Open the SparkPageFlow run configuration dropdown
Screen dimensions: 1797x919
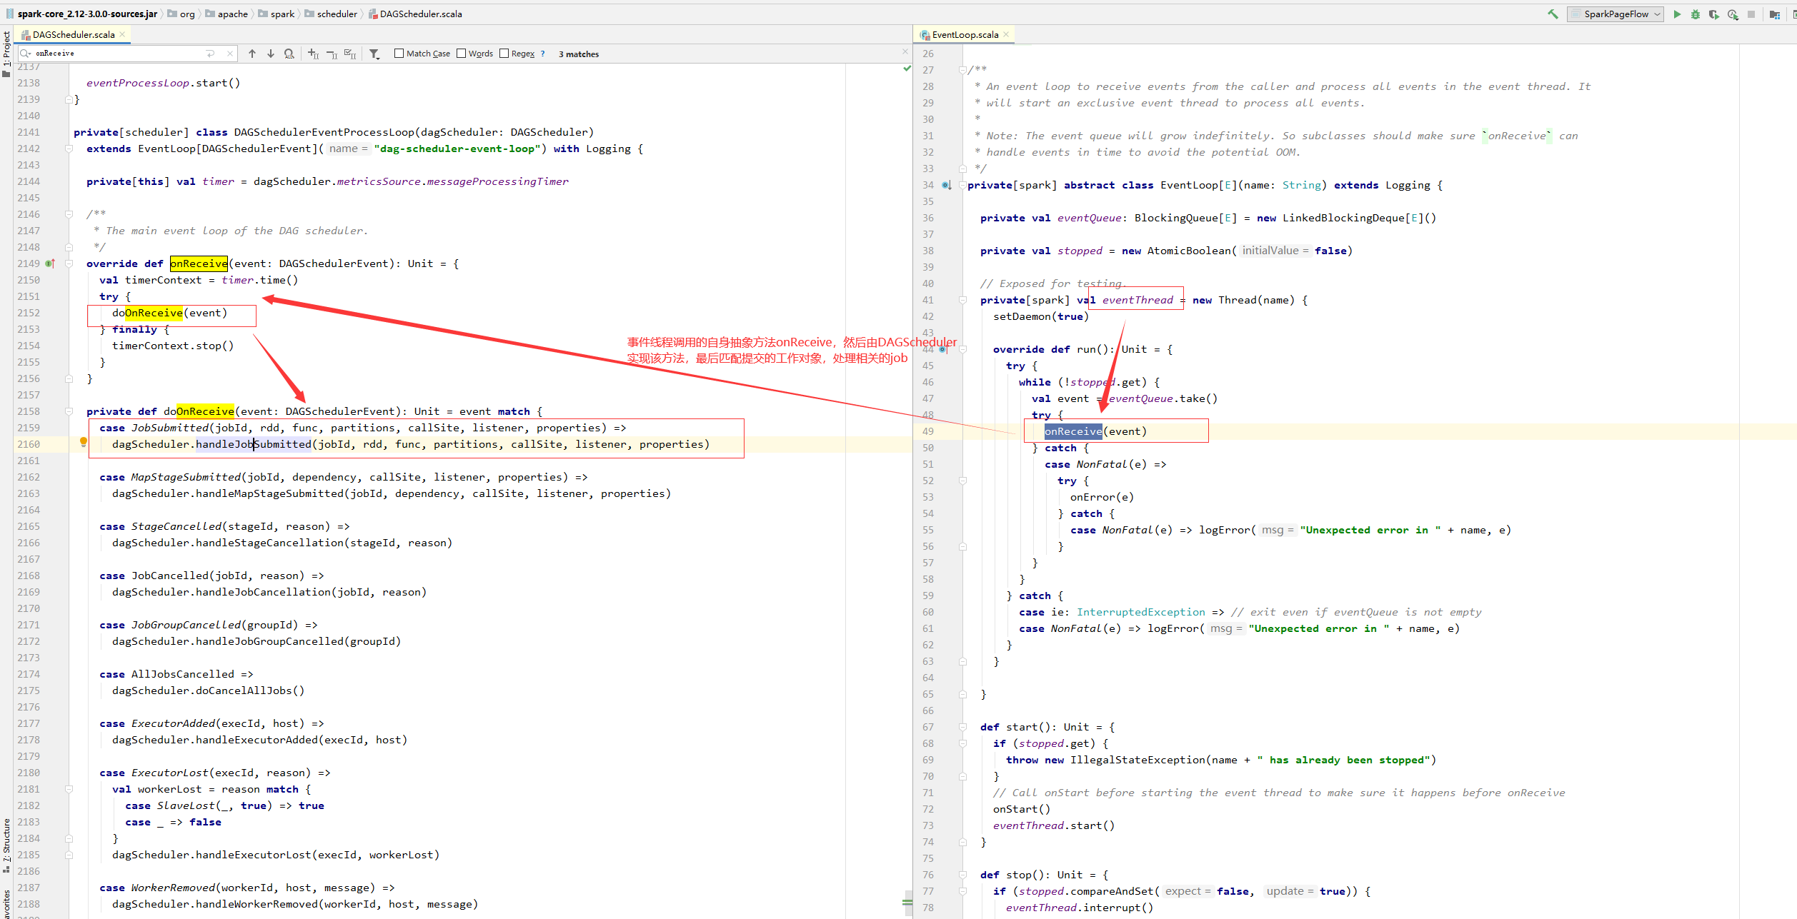click(x=1616, y=14)
